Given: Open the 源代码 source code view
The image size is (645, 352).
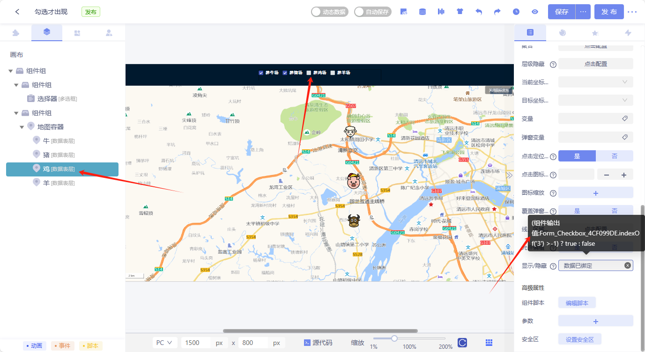Looking at the screenshot, I should [318, 343].
